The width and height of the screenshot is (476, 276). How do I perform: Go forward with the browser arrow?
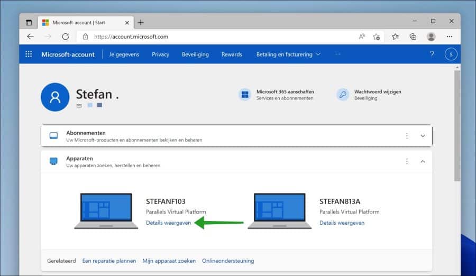pos(48,36)
